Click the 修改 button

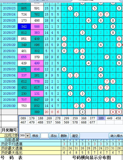click(35, 136)
